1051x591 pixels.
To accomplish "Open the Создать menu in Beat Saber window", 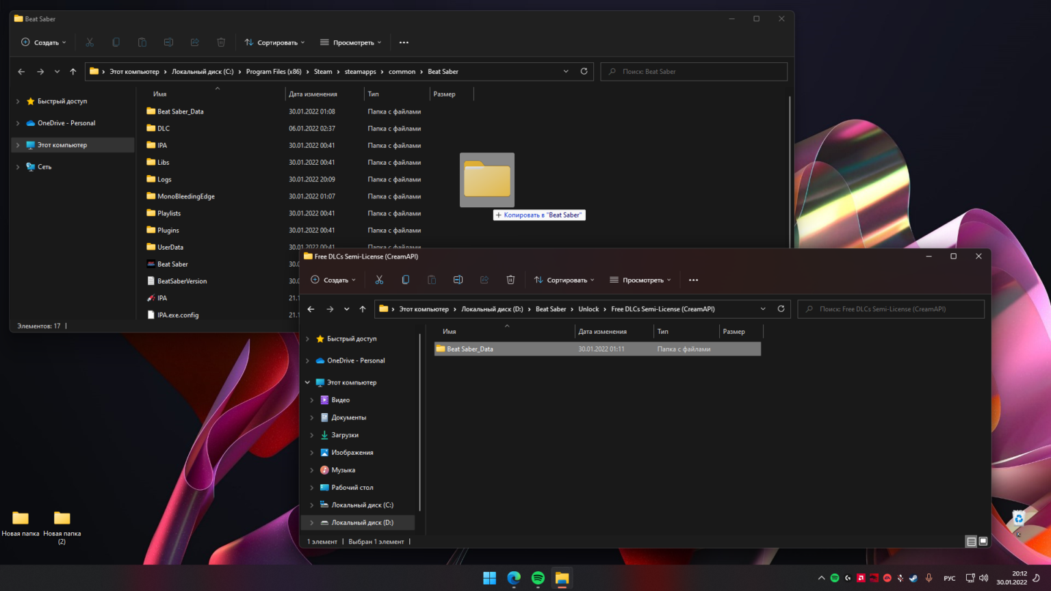I will [x=44, y=42].
